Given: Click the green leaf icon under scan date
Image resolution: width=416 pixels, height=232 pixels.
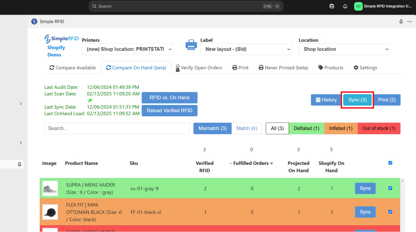Looking at the screenshot, I should pyautogui.click(x=90, y=101).
